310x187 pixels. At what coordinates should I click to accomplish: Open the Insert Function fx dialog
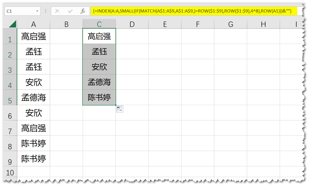point(83,11)
